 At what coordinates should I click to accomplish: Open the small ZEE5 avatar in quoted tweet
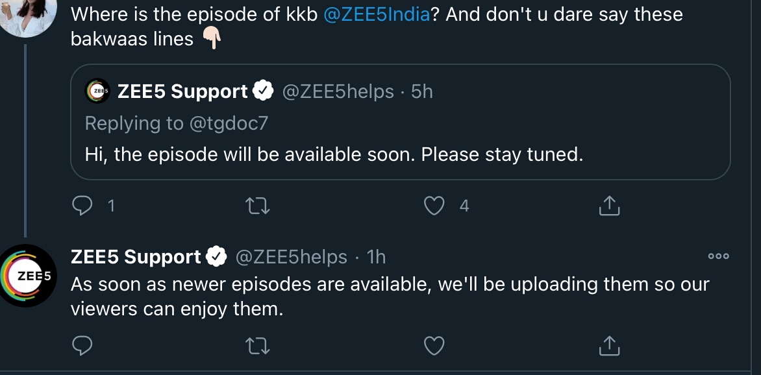point(97,91)
